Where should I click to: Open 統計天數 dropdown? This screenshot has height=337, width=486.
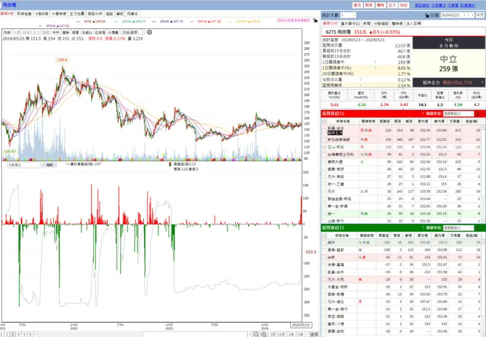coord(348,15)
